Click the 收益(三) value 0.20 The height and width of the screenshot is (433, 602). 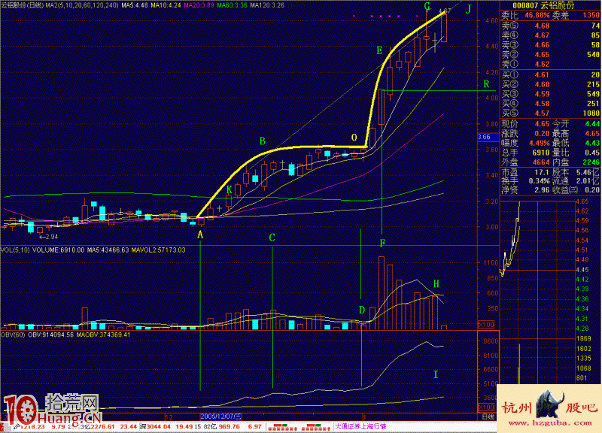[x=593, y=190]
